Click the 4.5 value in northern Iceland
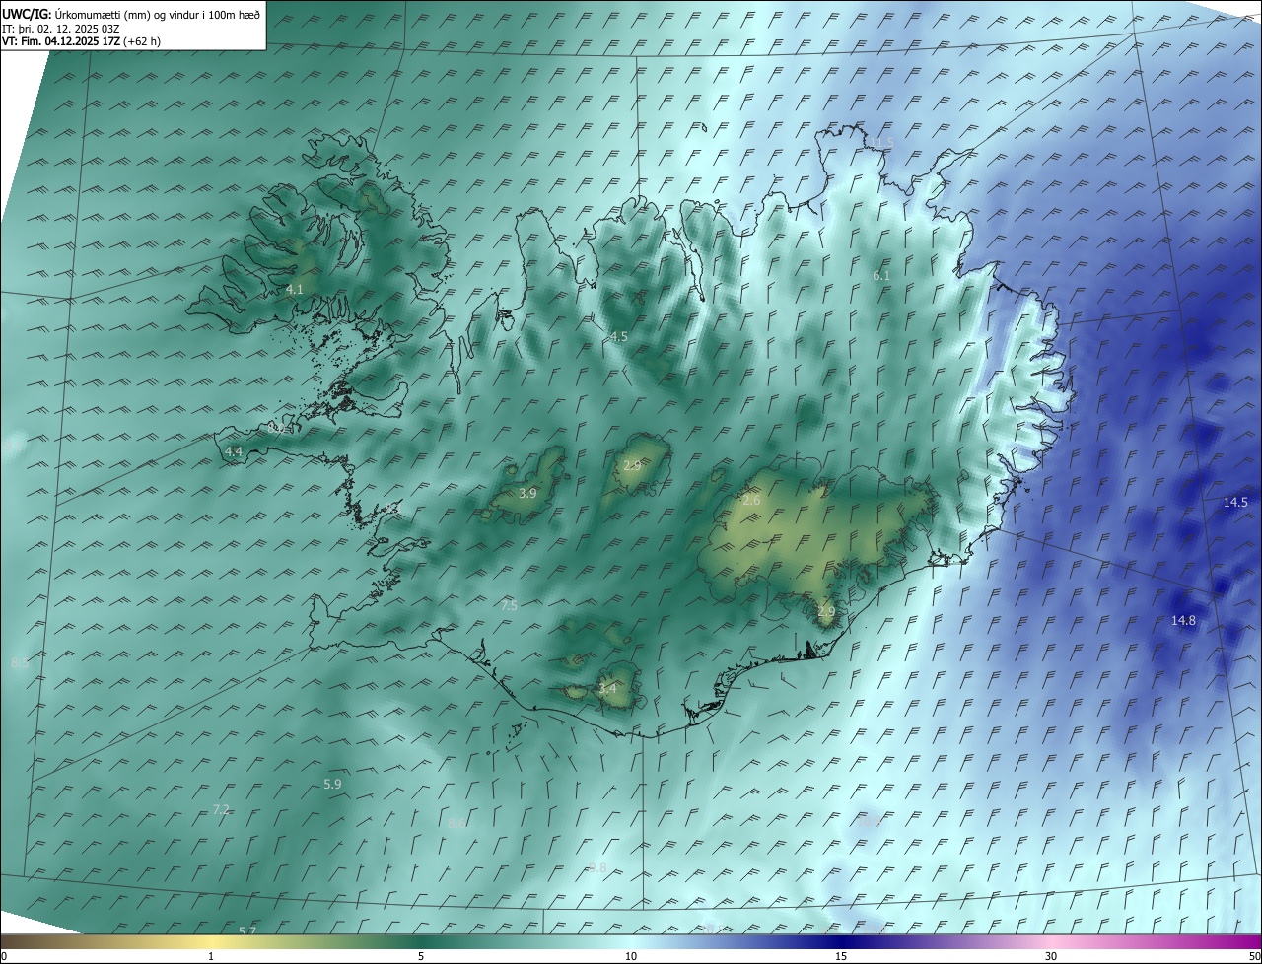Image resolution: width=1262 pixels, height=964 pixels. coord(619,336)
